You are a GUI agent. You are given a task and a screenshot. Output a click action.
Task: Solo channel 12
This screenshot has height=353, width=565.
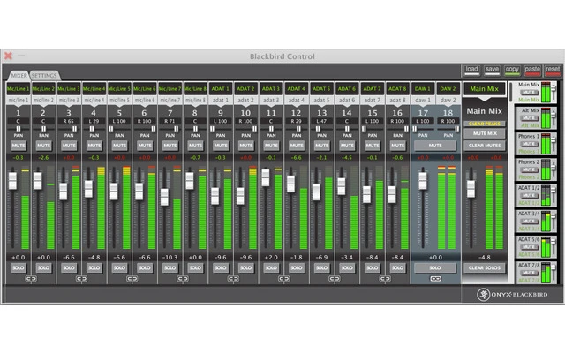(297, 268)
